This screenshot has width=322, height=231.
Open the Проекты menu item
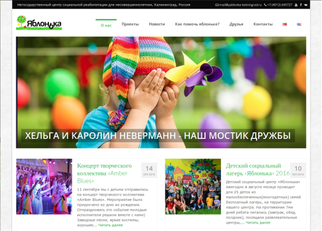coord(130,24)
